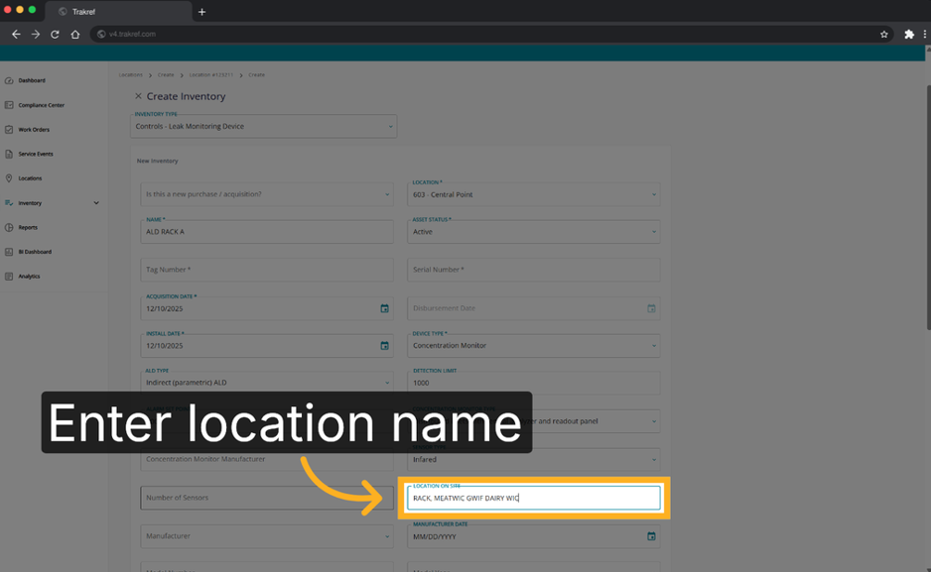Open Compliance Center in sidebar
This screenshot has width=931, height=572.
click(41, 105)
